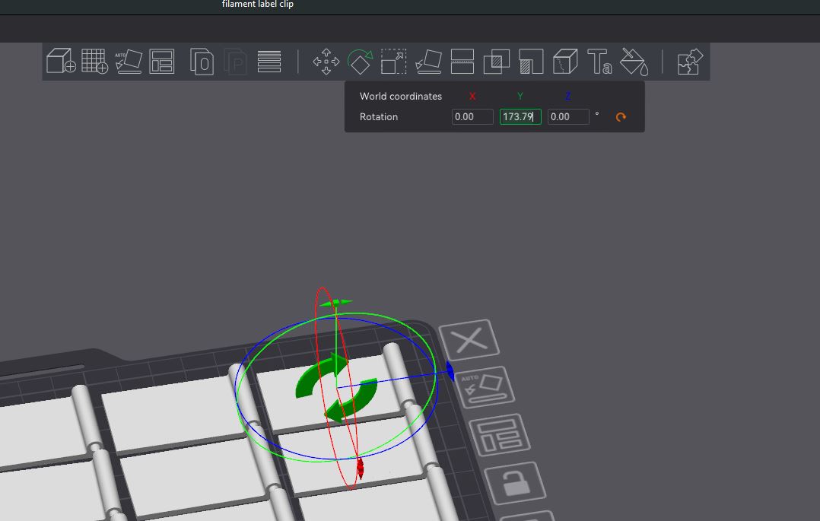820x521 pixels.
Task: Toggle the Rotate tool
Action: pos(360,62)
